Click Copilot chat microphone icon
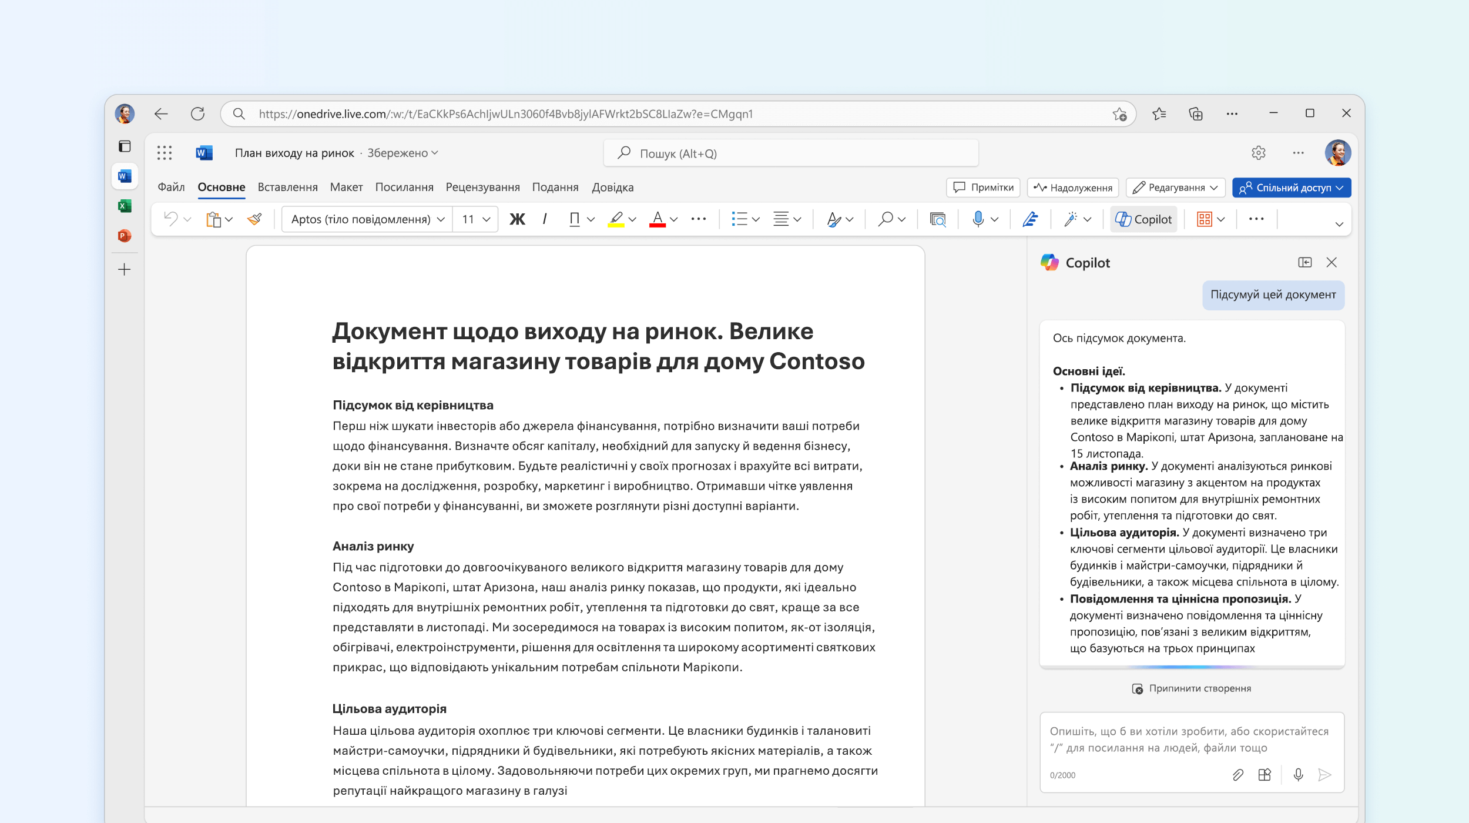The width and height of the screenshot is (1469, 823). coord(1298,775)
